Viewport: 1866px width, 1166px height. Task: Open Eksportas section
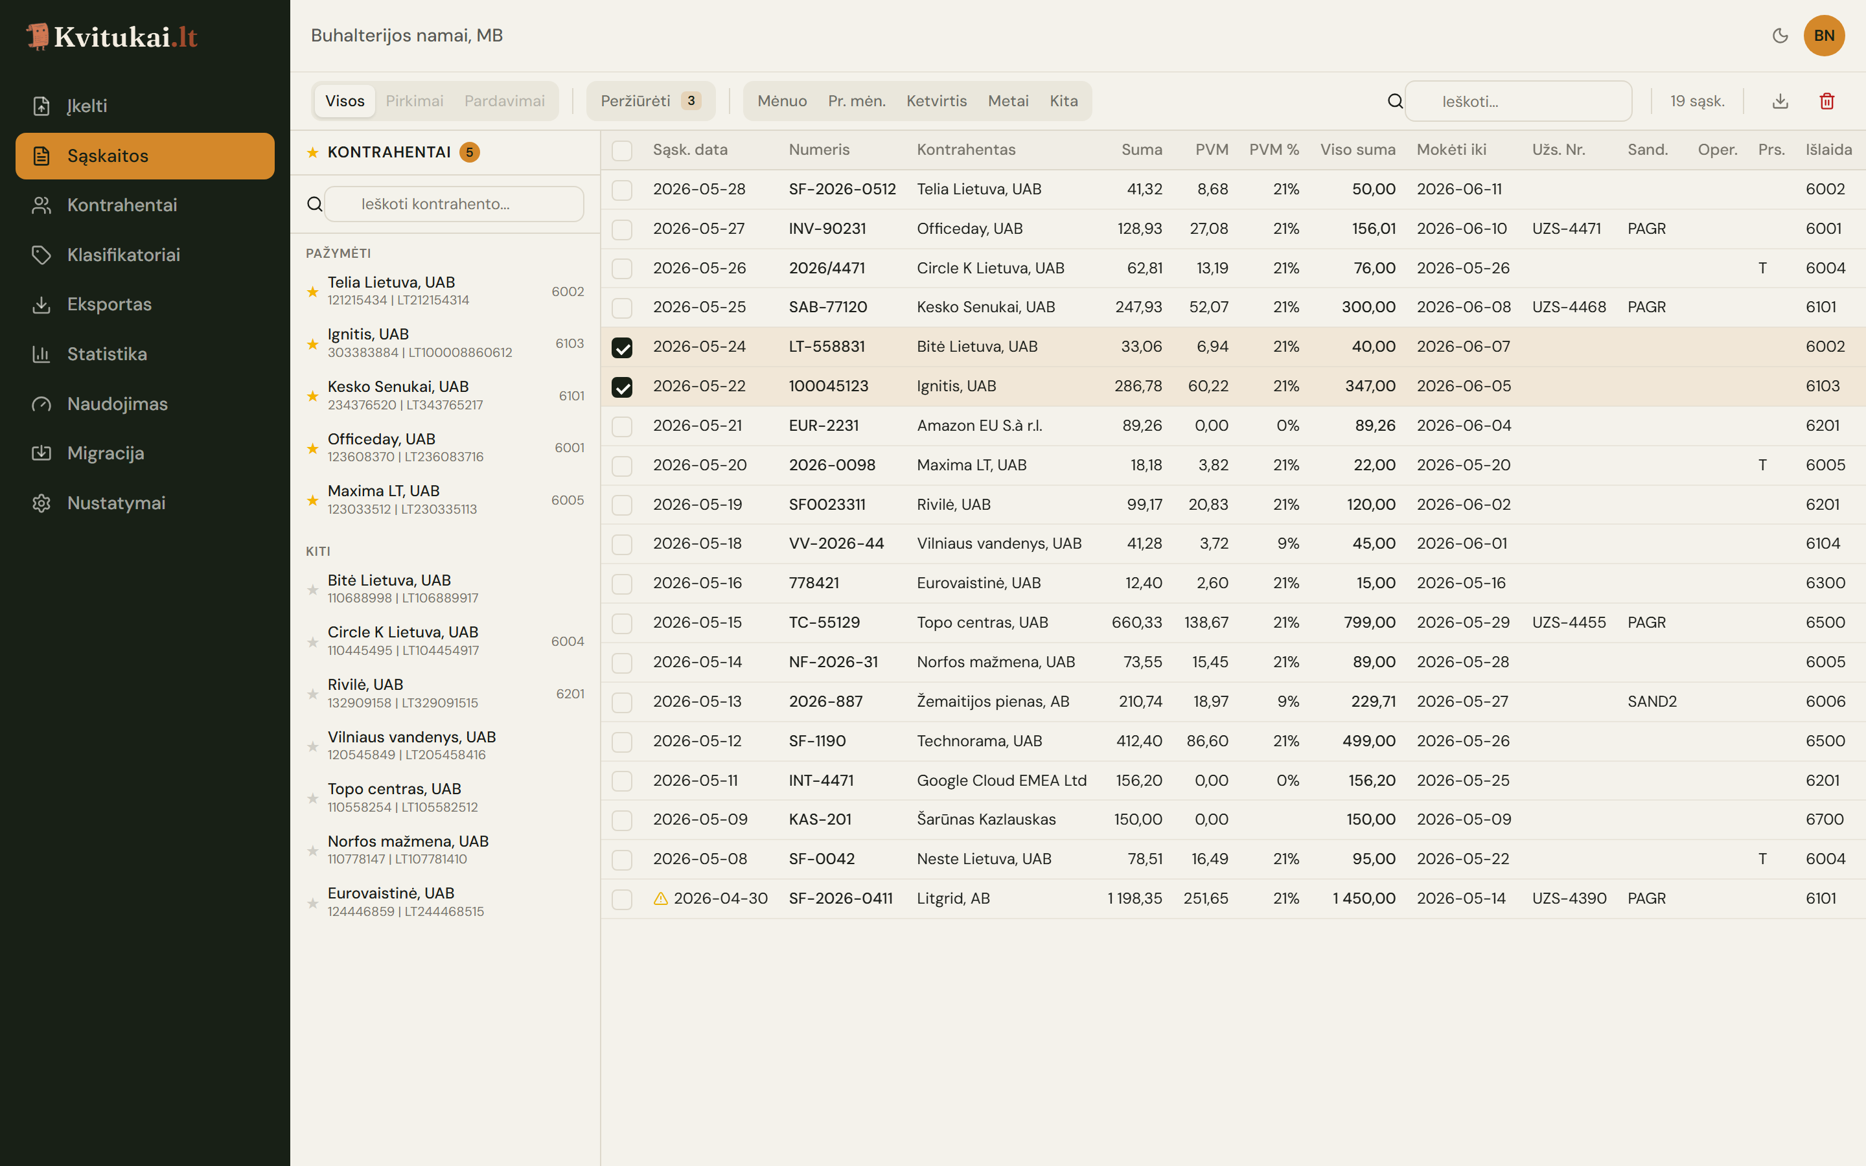(x=145, y=304)
